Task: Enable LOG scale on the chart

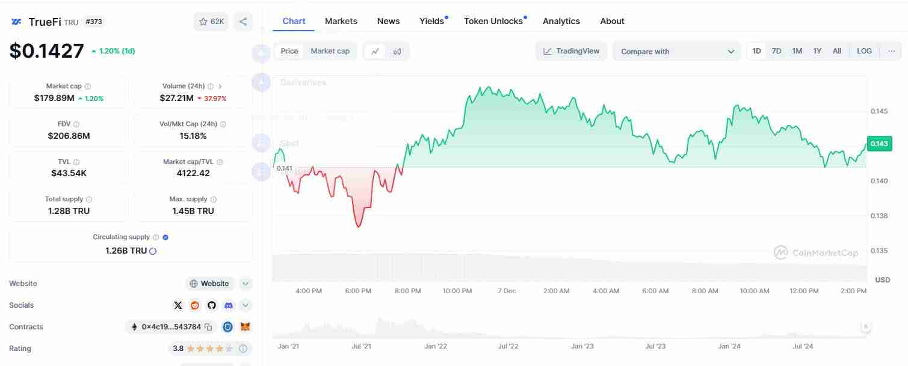Action: pos(864,51)
